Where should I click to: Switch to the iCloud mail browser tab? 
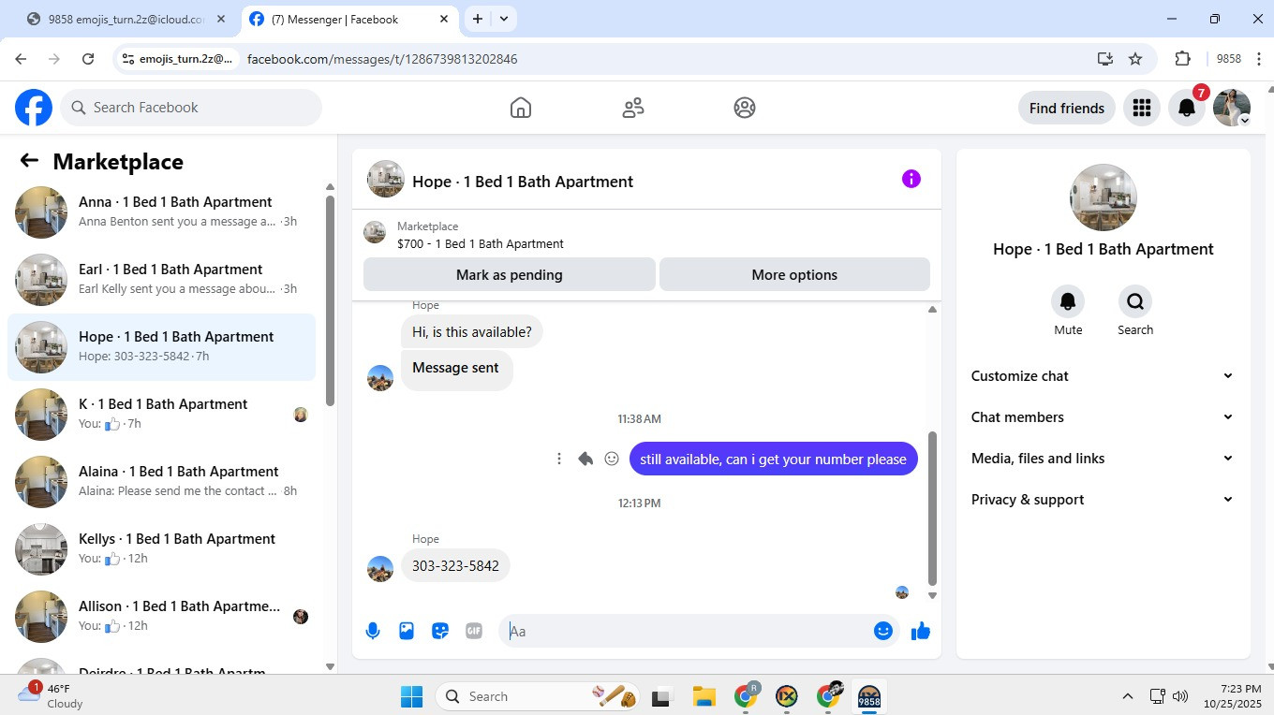(x=126, y=19)
